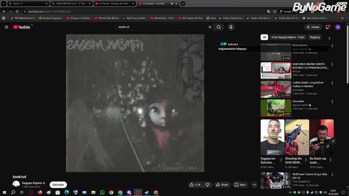This screenshot has height=196, width=349.
Task: Expand hidden bookmarks with the double chevron
Action: pyautogui.click(x=342, y=18)
